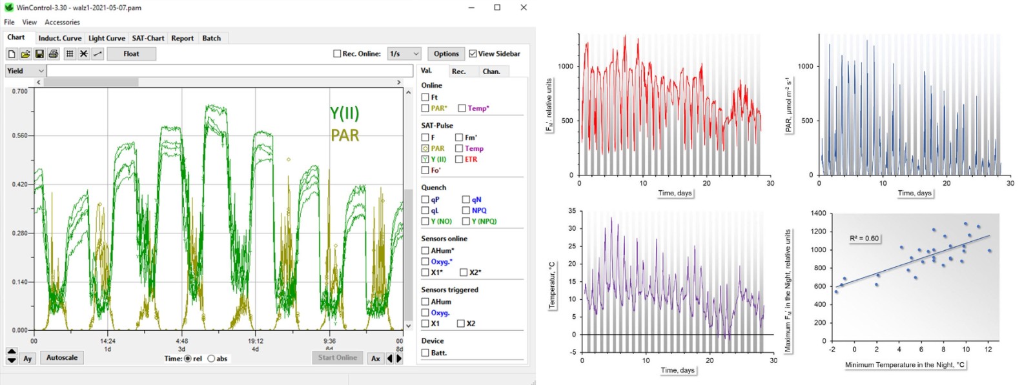The width and height of the screenshot is (1033, 385).
Task: Click the empty text field beside Yield
Action: click(230, 71)
